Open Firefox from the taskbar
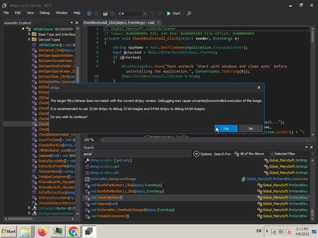 tap(42, 231)
